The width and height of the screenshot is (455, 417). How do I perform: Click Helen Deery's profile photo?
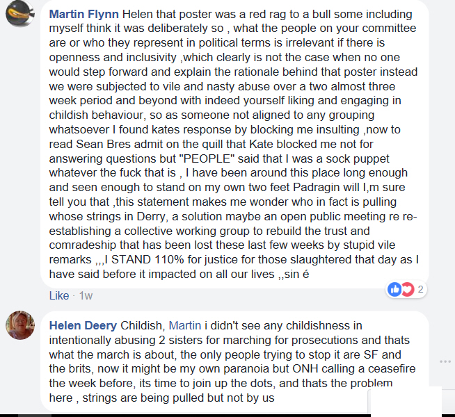coord(20,325)
